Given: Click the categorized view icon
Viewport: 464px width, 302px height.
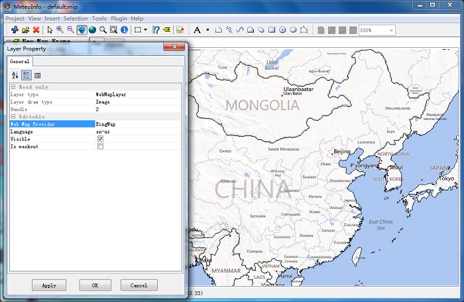Looking at the screenshot, I should [x=27, y=75].
